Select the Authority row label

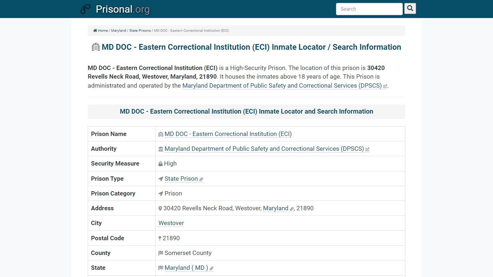104,149
